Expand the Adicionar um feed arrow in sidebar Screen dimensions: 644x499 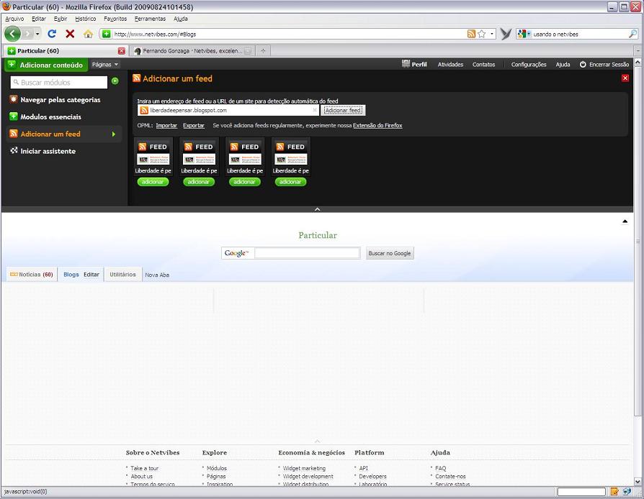coord(114,134)
